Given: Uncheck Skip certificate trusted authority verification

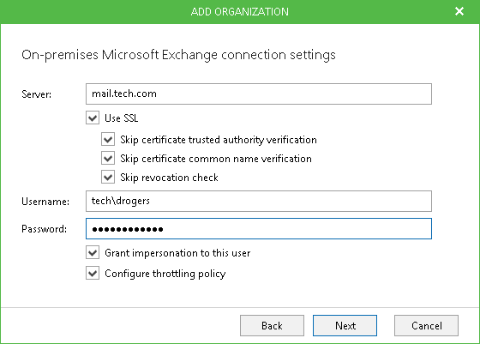Looking at the screenshot, I should tap(108, 139).
